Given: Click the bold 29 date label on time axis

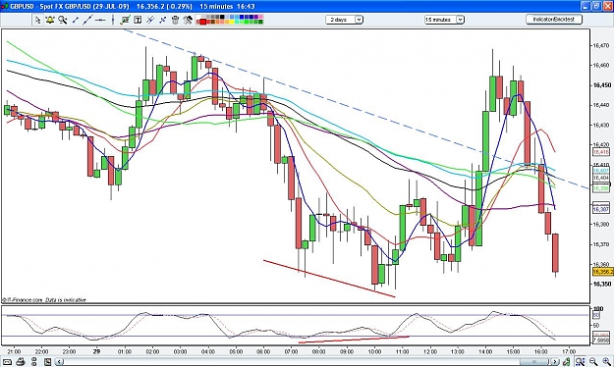Looking at the screenshot, I should [96, 351].
